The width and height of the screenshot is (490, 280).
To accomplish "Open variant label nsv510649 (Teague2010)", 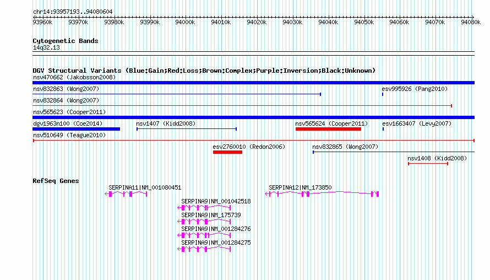I will point(69,135).
